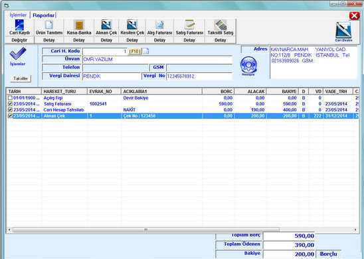Click Detay under Taksitli Satış
This screenshot has width=364, height=259.
pyautogui.click(x=220, y=40)
